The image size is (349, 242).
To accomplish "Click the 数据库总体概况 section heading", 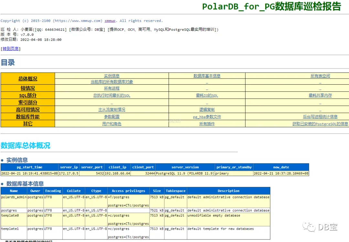I will (26, 146).
